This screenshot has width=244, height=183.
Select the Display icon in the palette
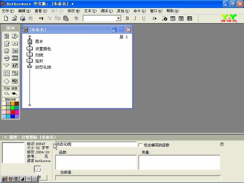coord(6,36)
